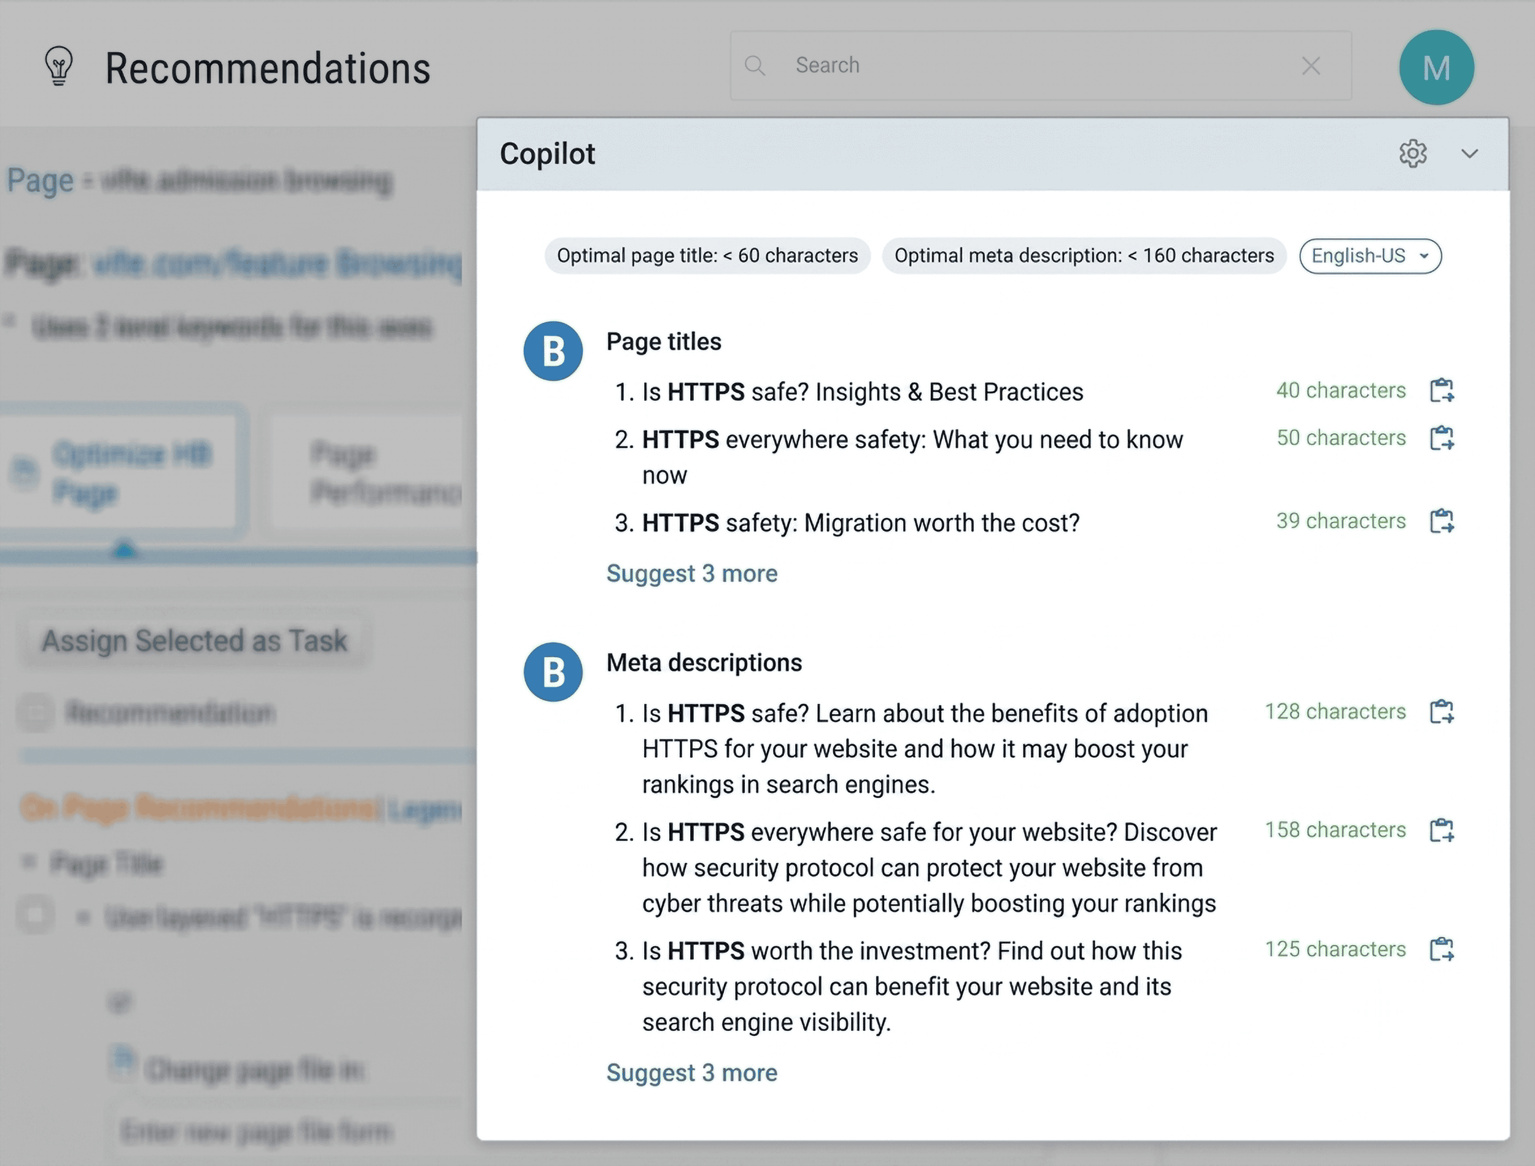1535x1166 pixels.
Task: Click the Recommendations page title
Action: pyautogui.click(x=268, y=68)
